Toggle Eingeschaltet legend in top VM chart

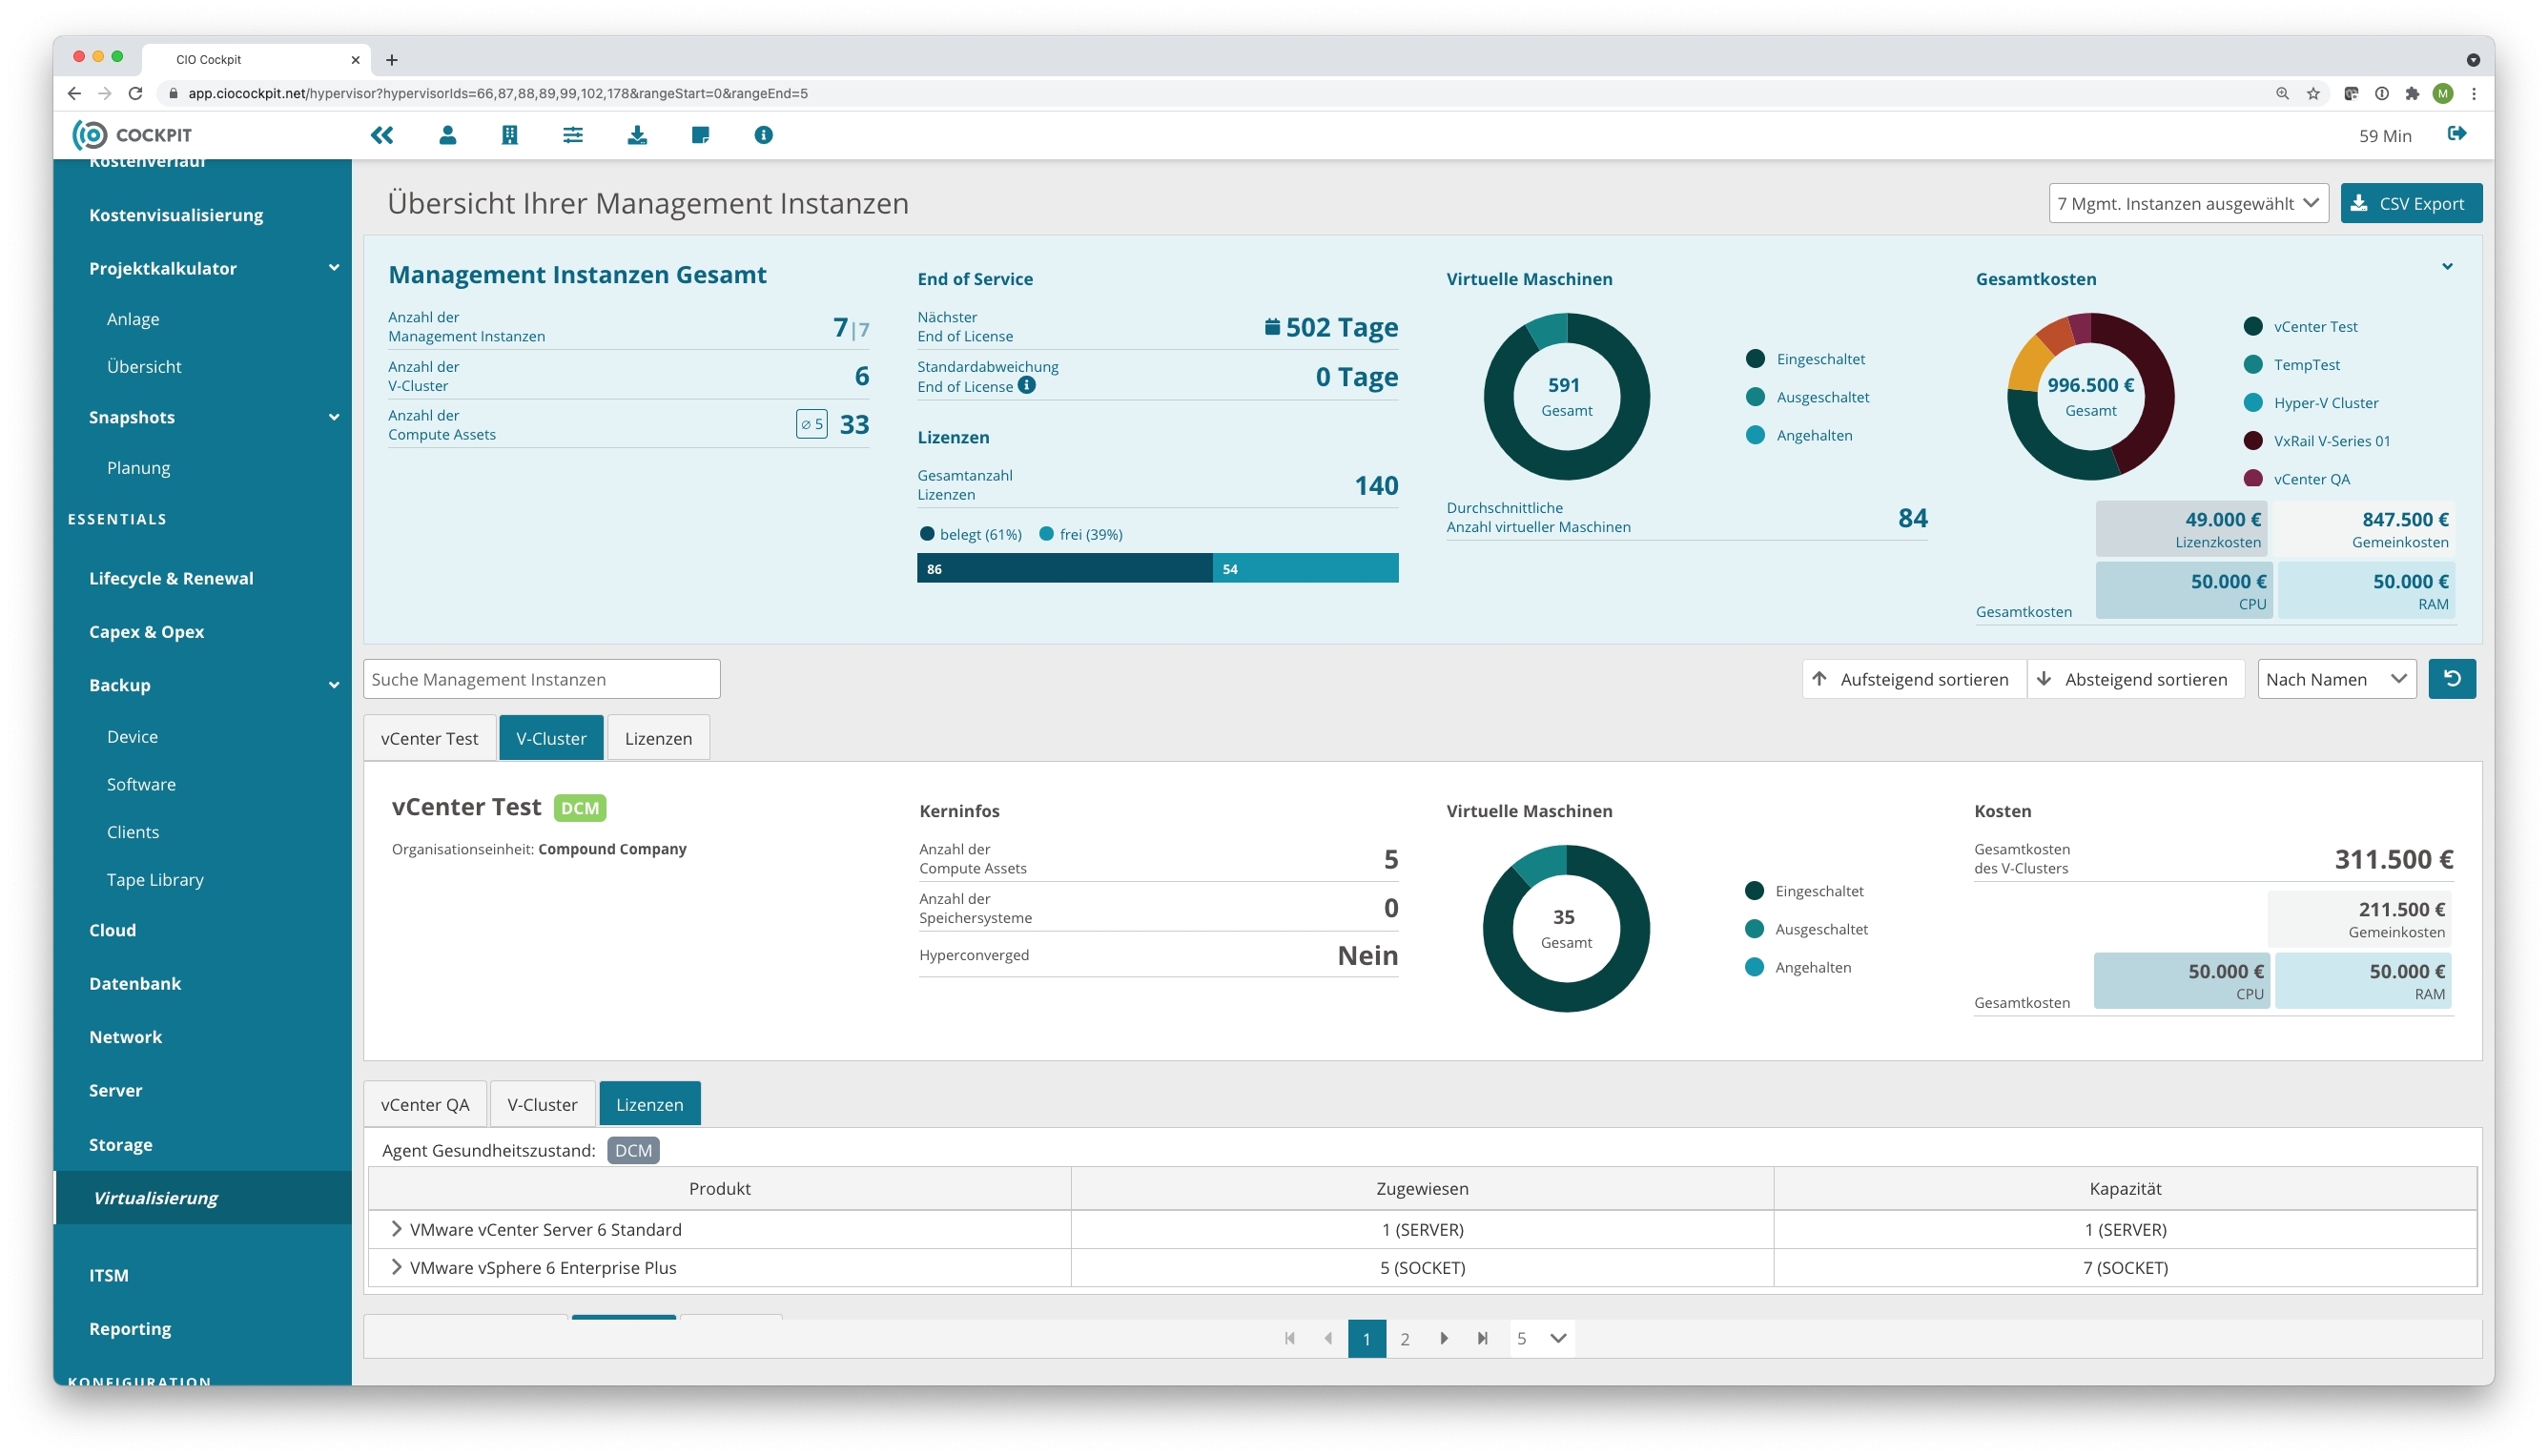click(x=1807, y=359)
